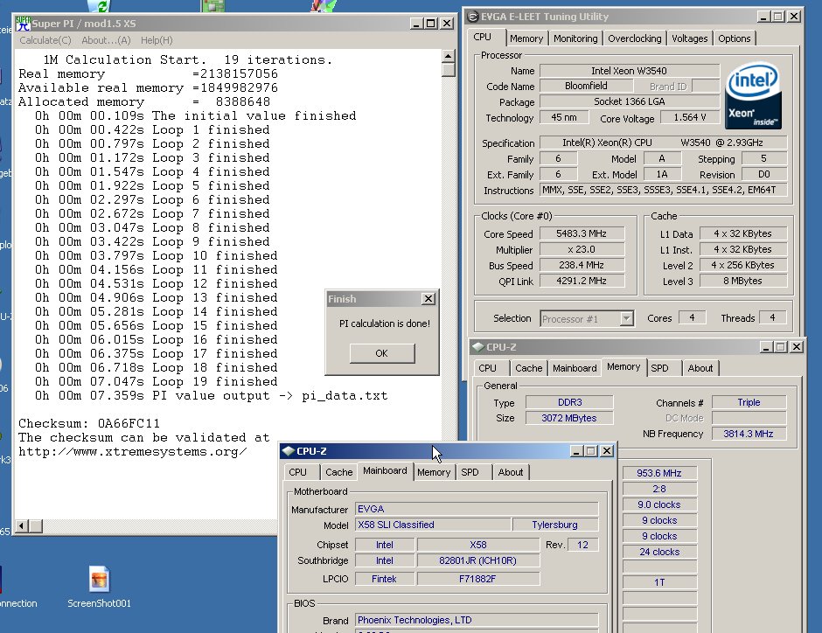Click the Super PI title bar icon
Screen dimensions: 822x633
23,24
